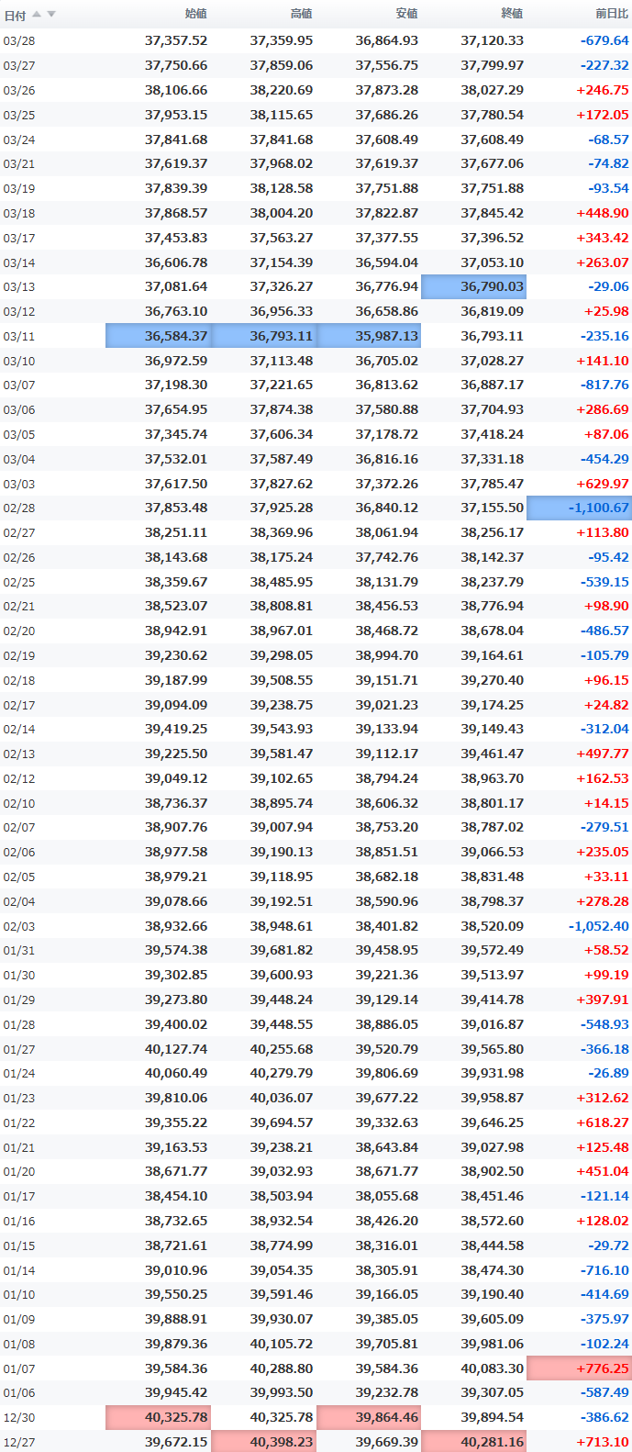Select the low price 38,305.91
Viewport: 632px width, 1452px height.
pos(387,1270)
